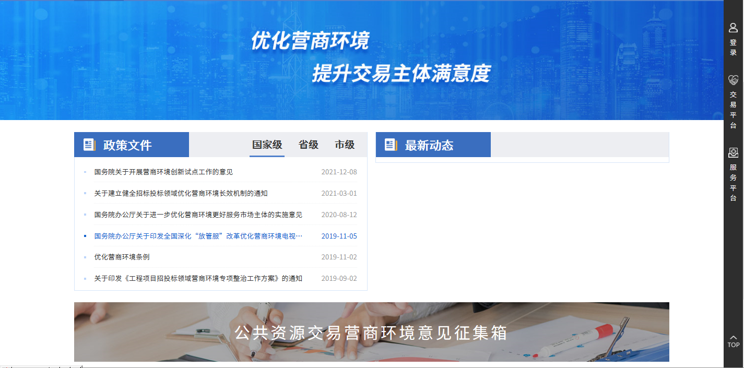
Task: Select the 市级 tab
Action: [345, 145]
